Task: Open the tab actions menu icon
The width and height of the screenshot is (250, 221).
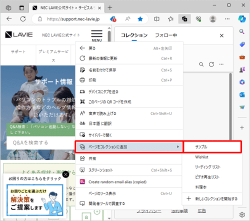Action: click(x=21, y=7)
